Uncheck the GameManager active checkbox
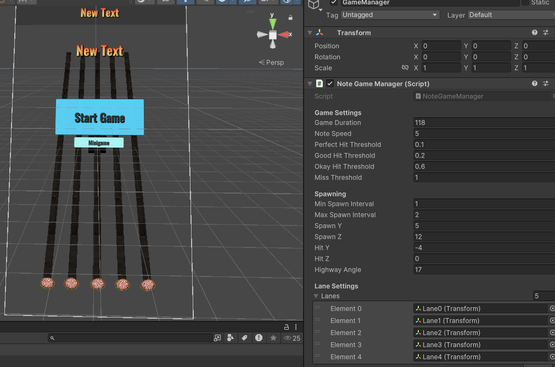 click(333, 3)
